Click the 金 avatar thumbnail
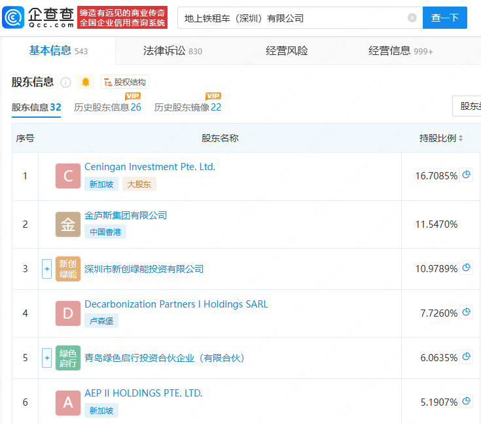 [x=68, y=224]
